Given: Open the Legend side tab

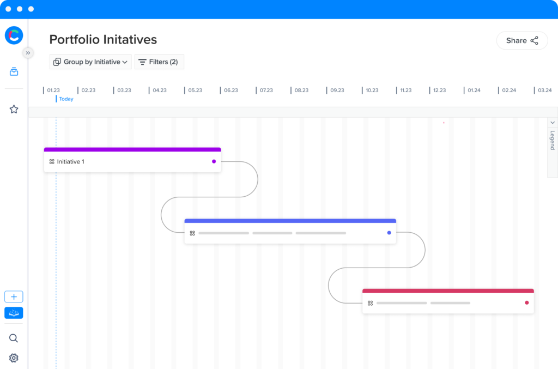Looking at the screenshot, I should [552, 141].
